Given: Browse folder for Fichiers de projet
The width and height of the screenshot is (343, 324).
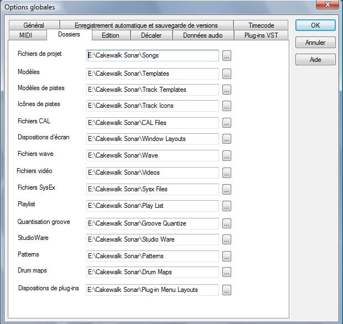Looking at the screenshot, I should 227,55.
